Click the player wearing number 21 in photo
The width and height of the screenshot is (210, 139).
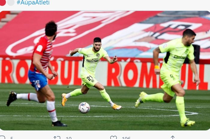point(92,73)
